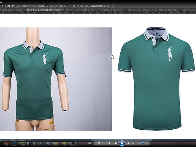
Task: Click the media player stop button
Action: (109, 143)
